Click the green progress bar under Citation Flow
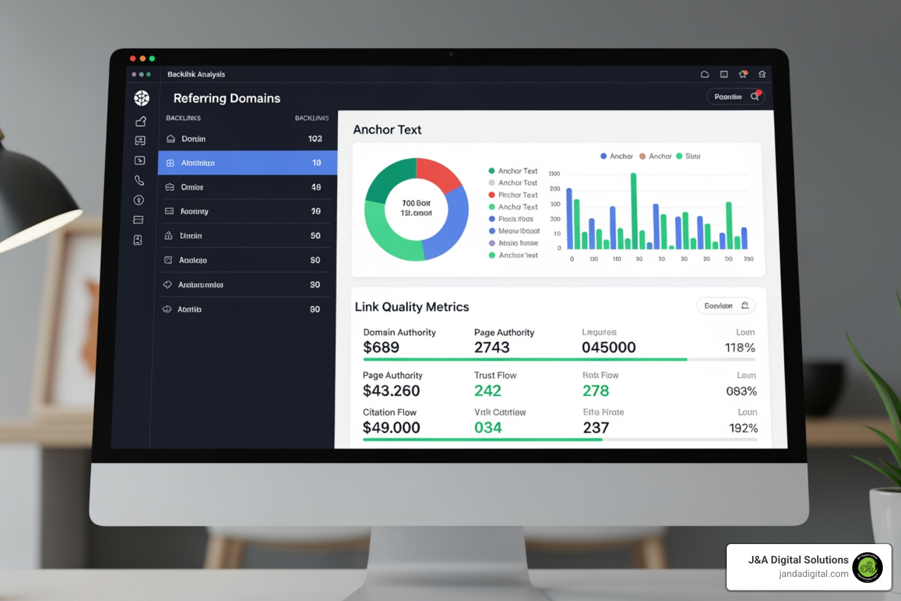 [x=482, y=439]
